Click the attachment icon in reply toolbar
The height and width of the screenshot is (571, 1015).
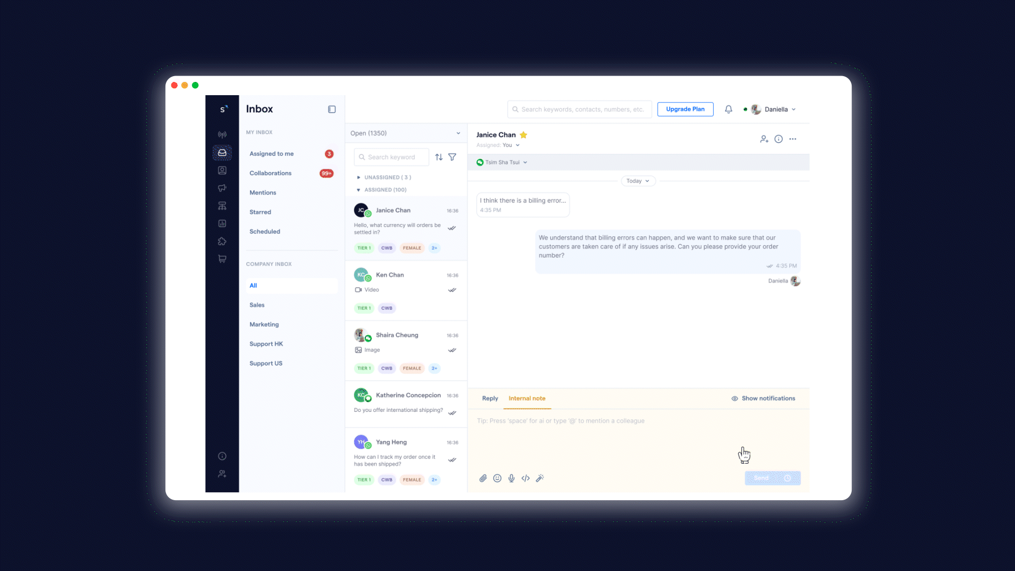[483, 478]
